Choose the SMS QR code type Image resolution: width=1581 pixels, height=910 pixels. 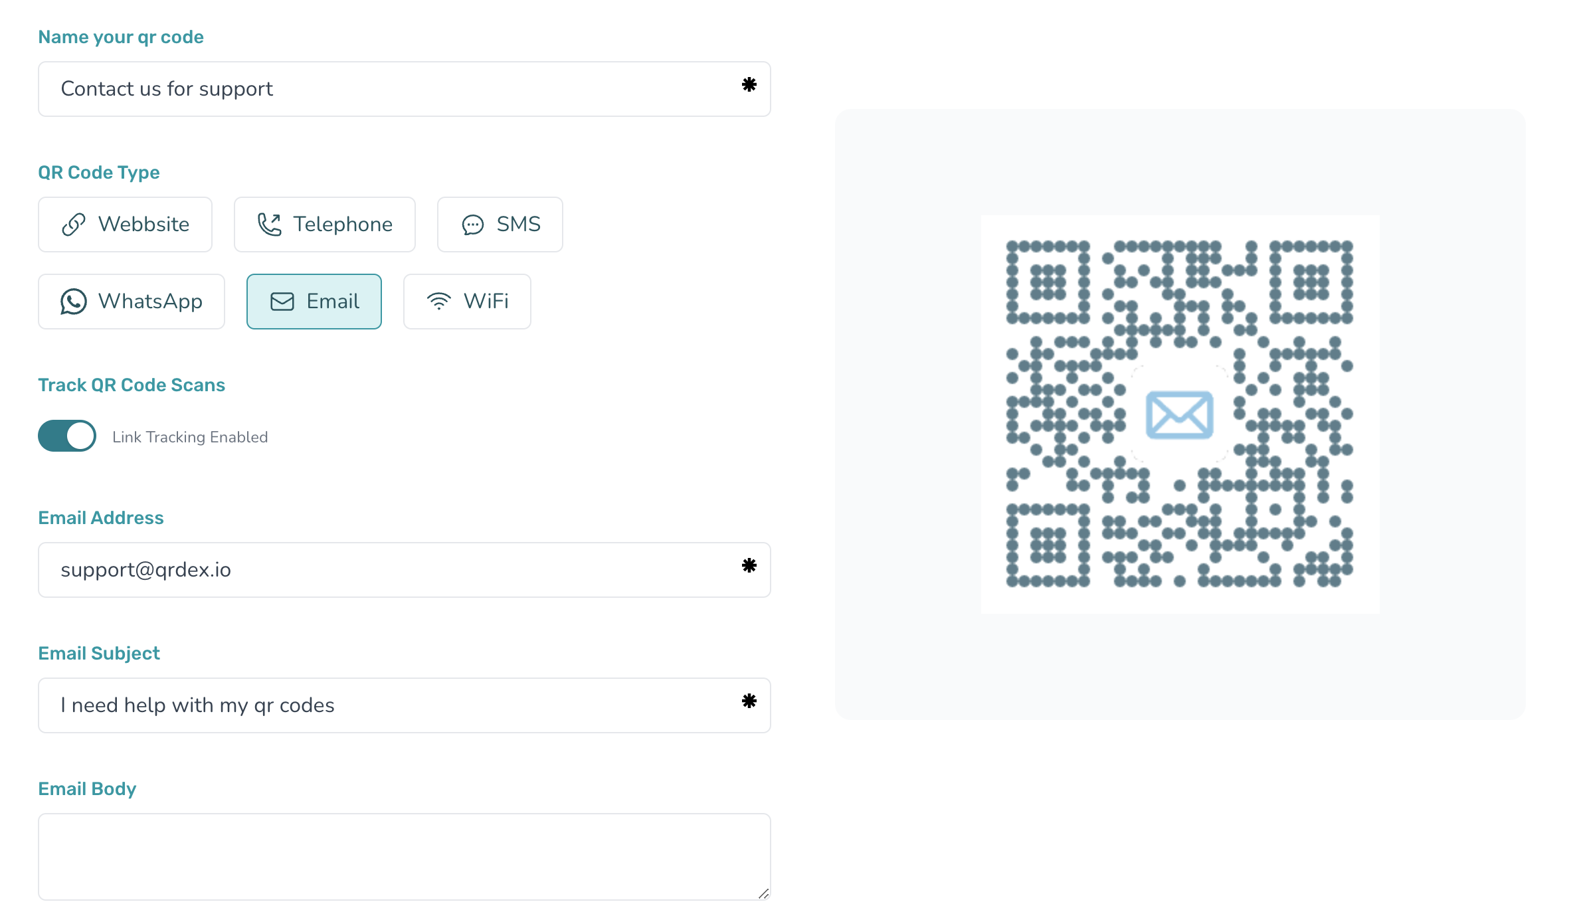500,225
